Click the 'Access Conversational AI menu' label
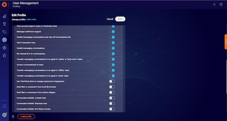 tap(30, 65)
